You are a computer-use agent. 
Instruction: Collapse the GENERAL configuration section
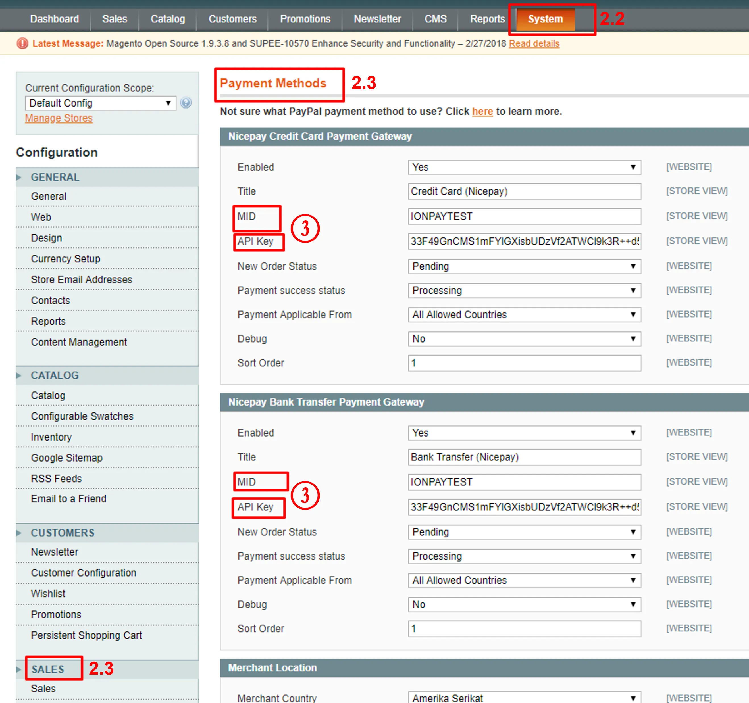coord(107,177)
